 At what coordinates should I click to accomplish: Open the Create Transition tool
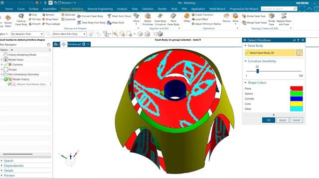(x=202, y=15)
